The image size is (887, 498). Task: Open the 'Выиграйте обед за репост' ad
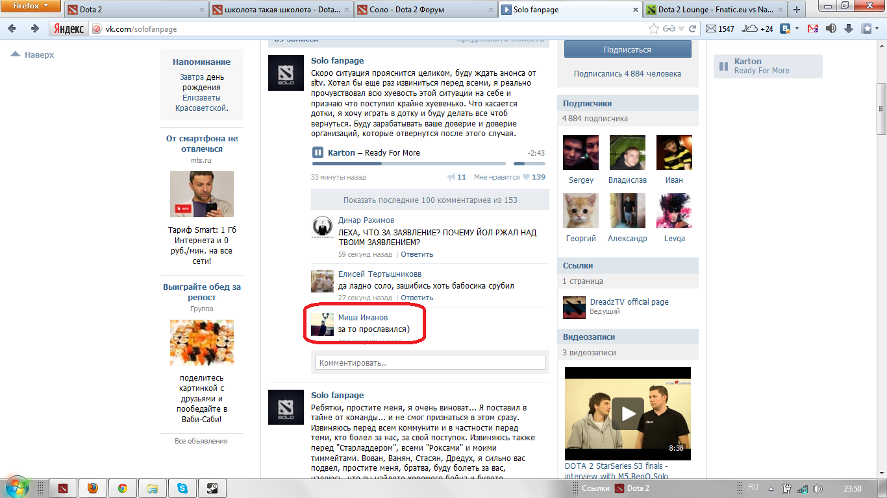(202, 292)
